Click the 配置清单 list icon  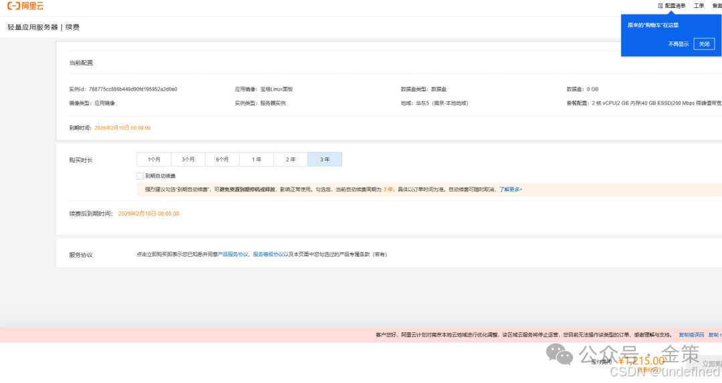coord(660,5)
